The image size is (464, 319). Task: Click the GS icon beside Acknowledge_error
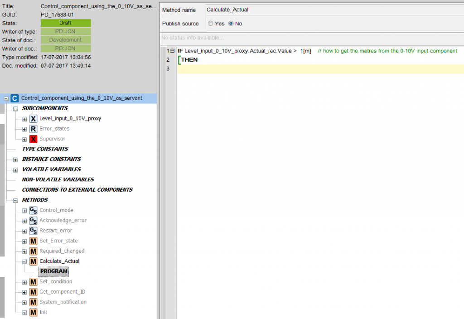(33, 221)
